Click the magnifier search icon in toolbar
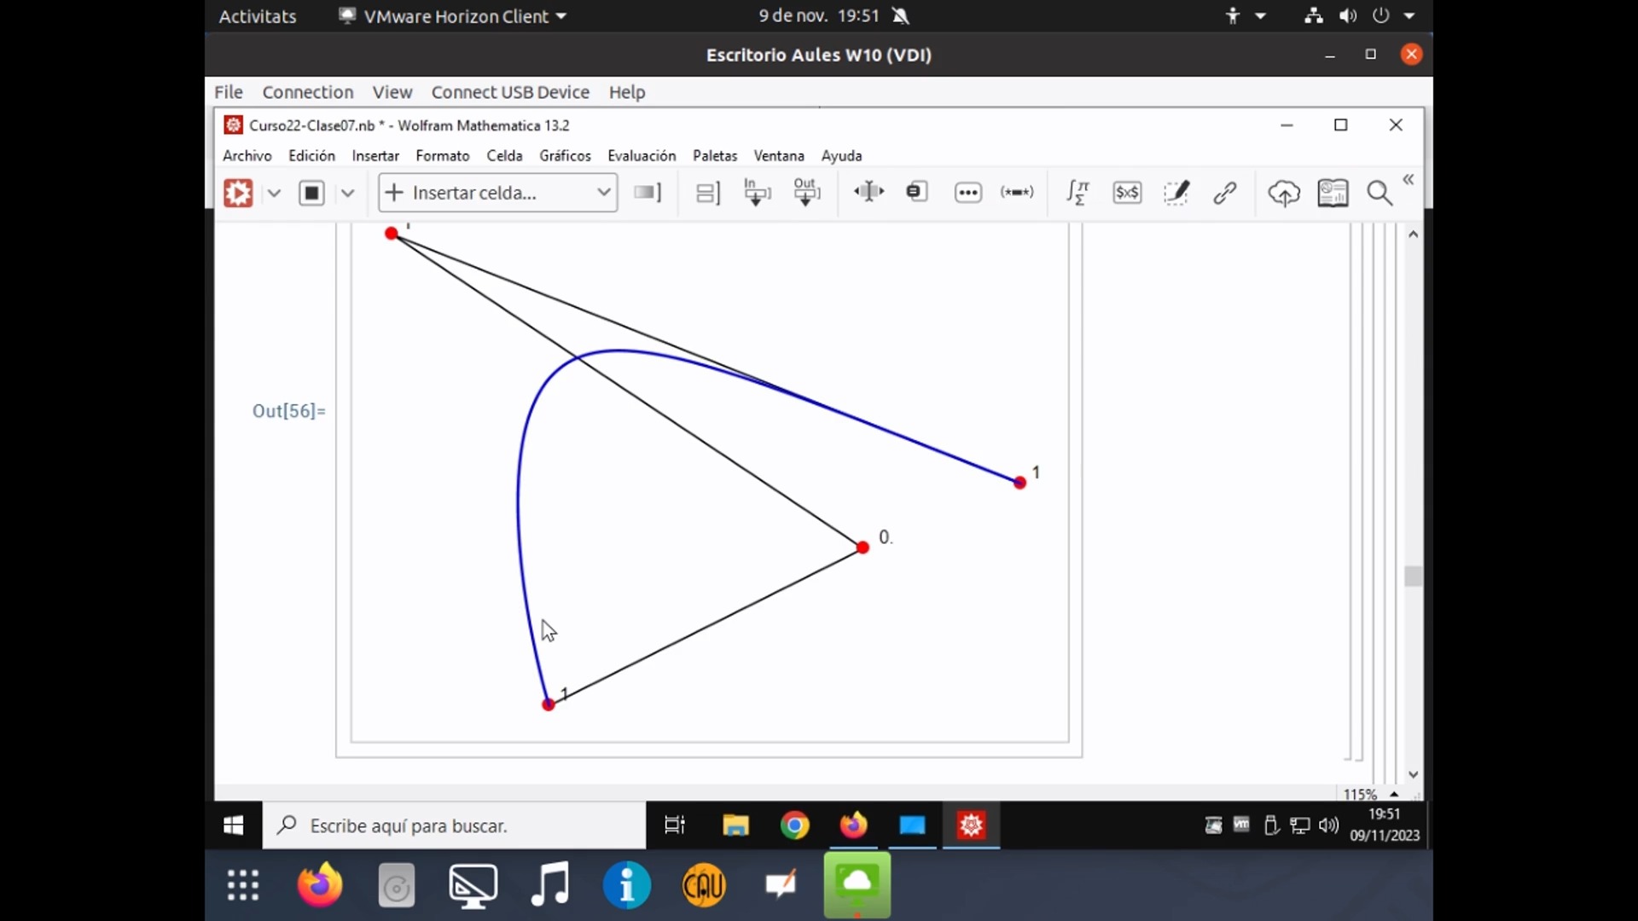The width and height of the screenshot is (1638, 921). 1380,193
